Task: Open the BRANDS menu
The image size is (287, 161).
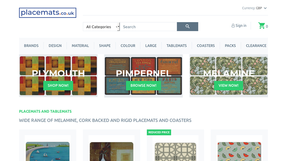Action: pos(31,46)
